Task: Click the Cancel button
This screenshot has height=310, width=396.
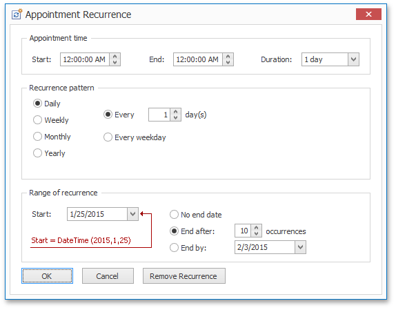Action: [108, 276]
